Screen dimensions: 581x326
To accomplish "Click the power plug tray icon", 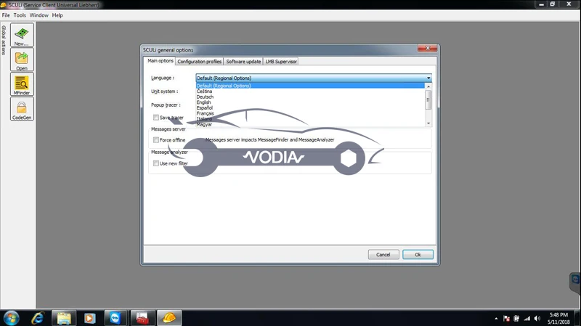I will (x=516, y=318).
